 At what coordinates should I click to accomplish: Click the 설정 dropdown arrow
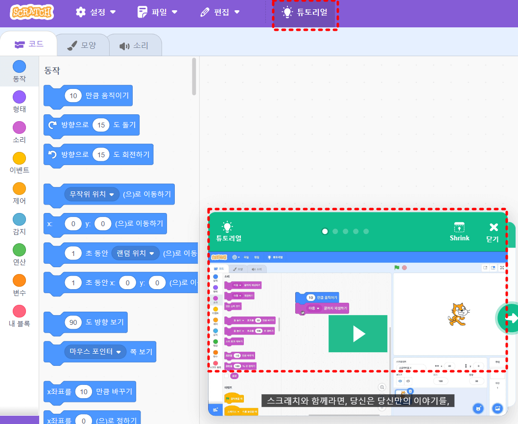(113, 12)
